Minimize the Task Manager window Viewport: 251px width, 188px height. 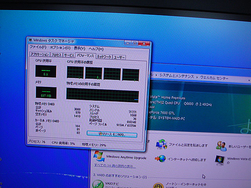click(x=127, y=43)
